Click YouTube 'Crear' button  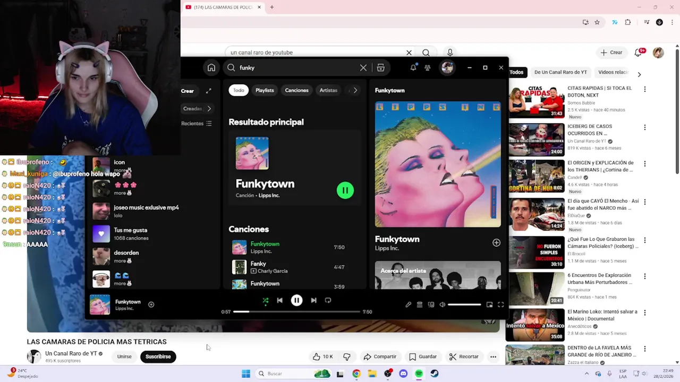[x=611, y=53]
